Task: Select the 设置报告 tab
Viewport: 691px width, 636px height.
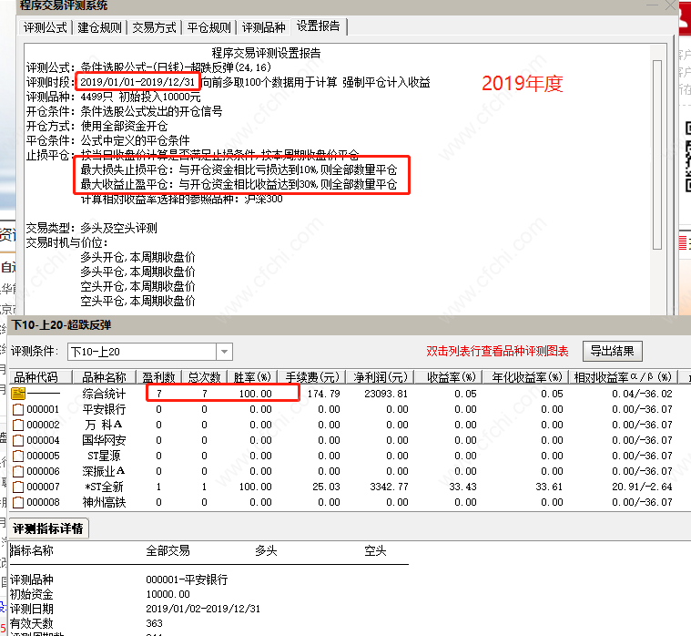Action: 318,26
